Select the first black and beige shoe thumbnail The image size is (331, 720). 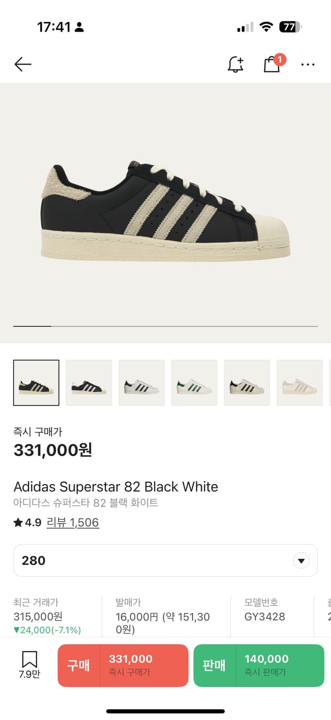pos(36,383)
